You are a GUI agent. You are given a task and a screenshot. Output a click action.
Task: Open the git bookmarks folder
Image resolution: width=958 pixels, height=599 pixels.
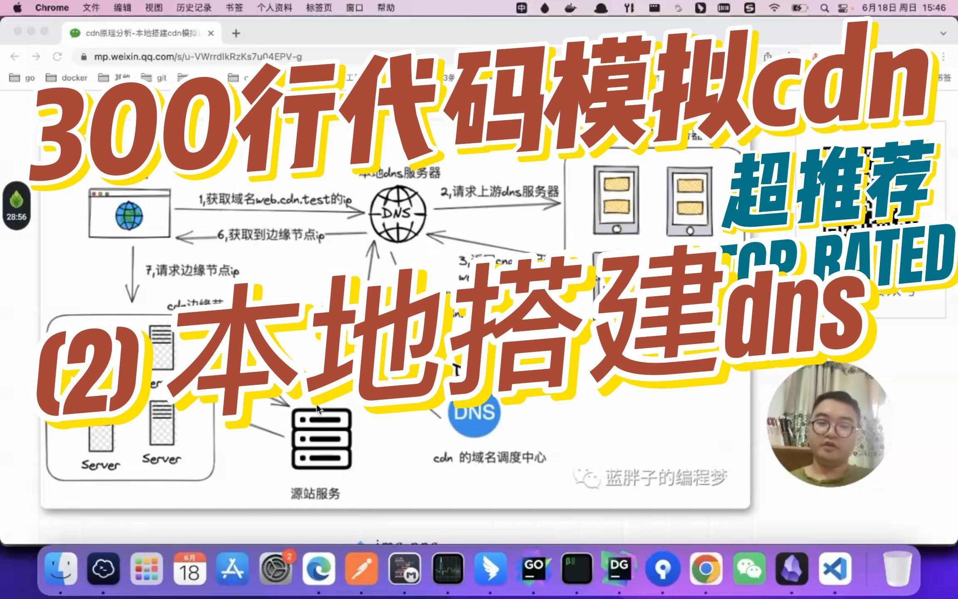pos(153,77)
